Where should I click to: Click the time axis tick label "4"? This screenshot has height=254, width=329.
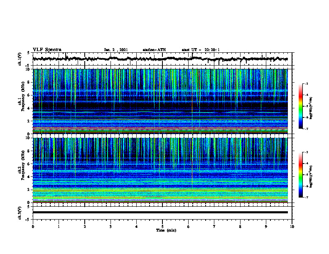click(137, 227)
